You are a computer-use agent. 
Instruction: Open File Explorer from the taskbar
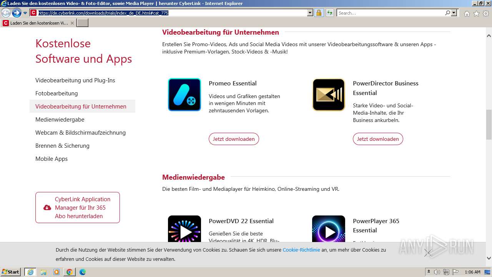43,272
